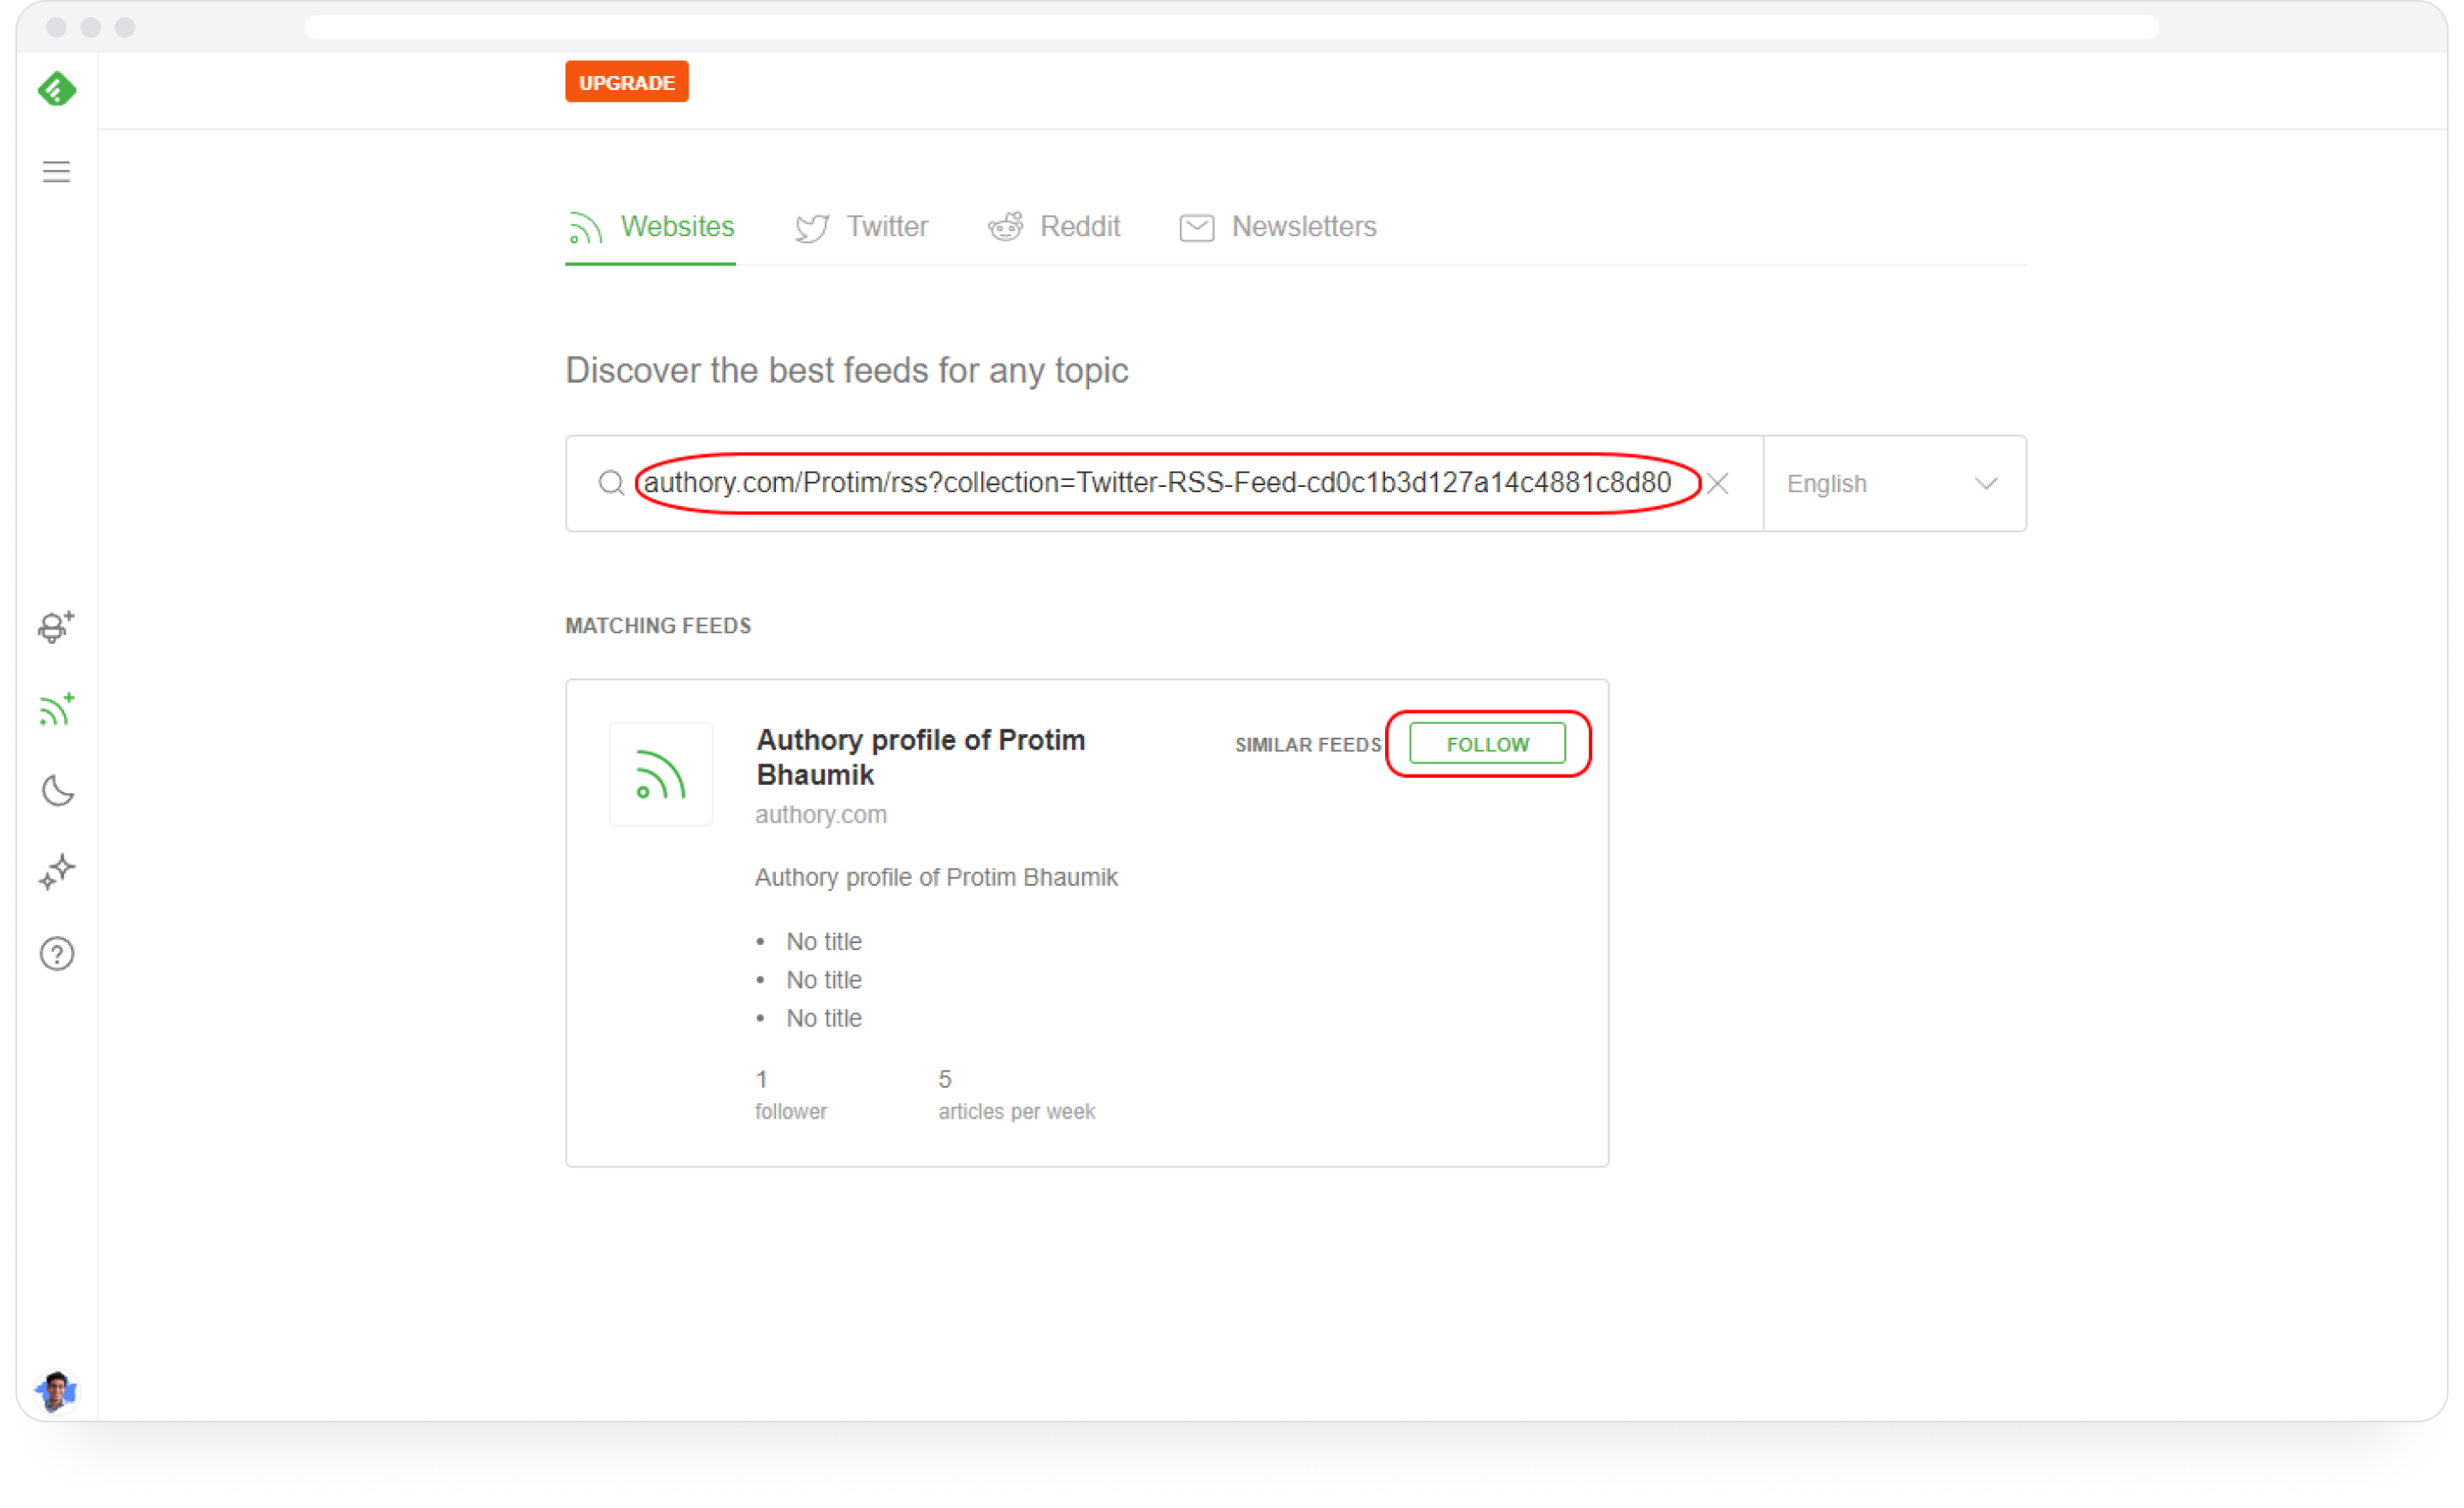This screenshot has width=2464, height=1508.
Task: Open the user profile avatar
Action: point(56,1391)
